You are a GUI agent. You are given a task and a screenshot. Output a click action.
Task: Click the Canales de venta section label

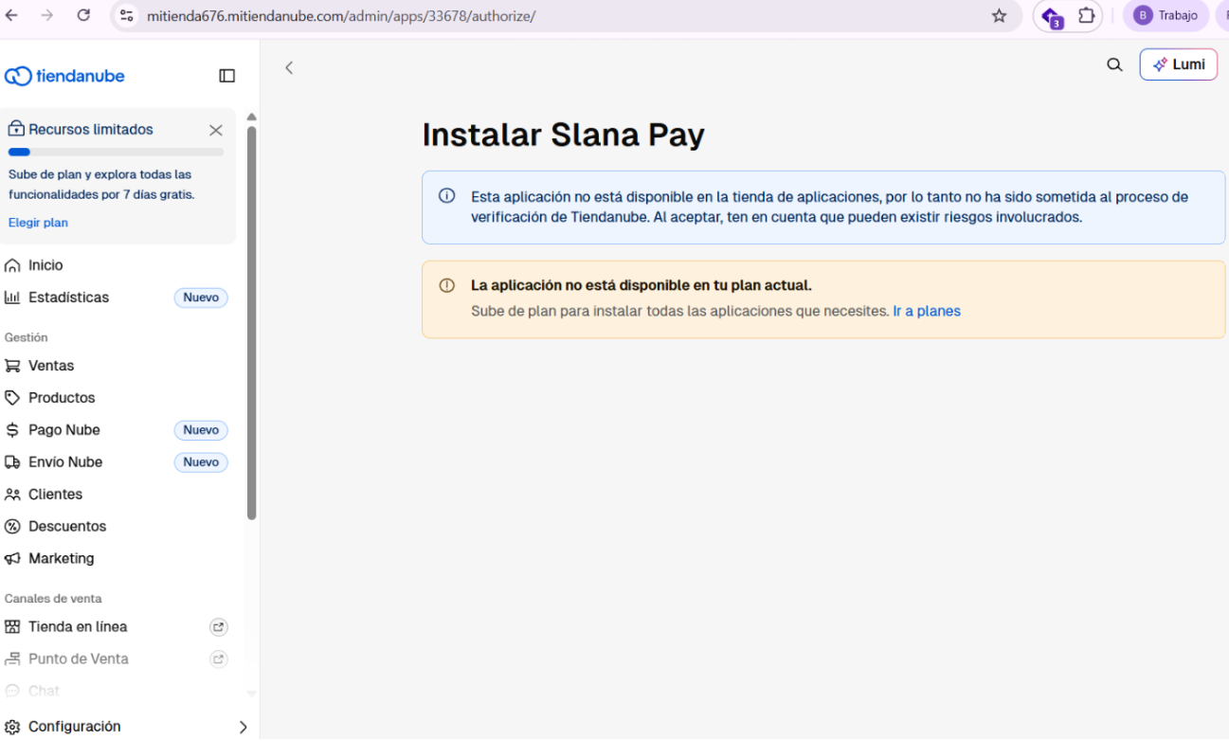(53, 599)
